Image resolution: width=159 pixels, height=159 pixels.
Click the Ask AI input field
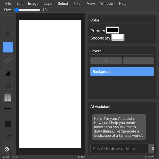point(120,148)
